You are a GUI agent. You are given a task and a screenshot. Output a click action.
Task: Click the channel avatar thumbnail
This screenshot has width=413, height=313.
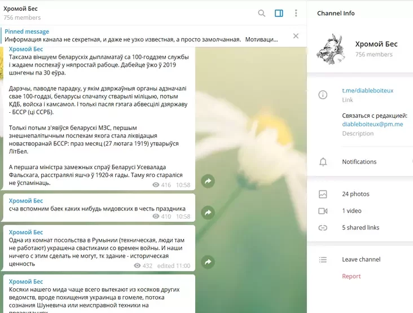331,49
